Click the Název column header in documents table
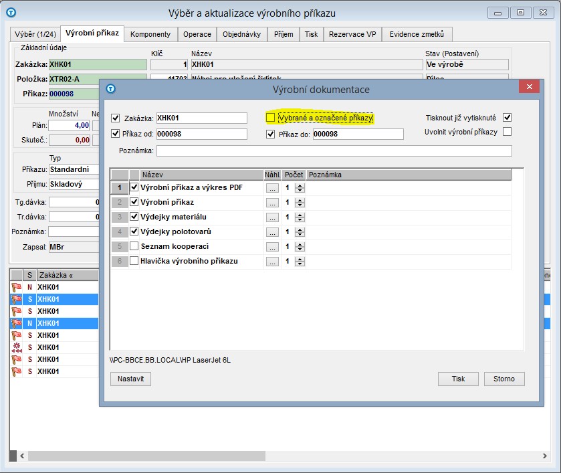The image size is (561, 473). [x=201, y=175]
